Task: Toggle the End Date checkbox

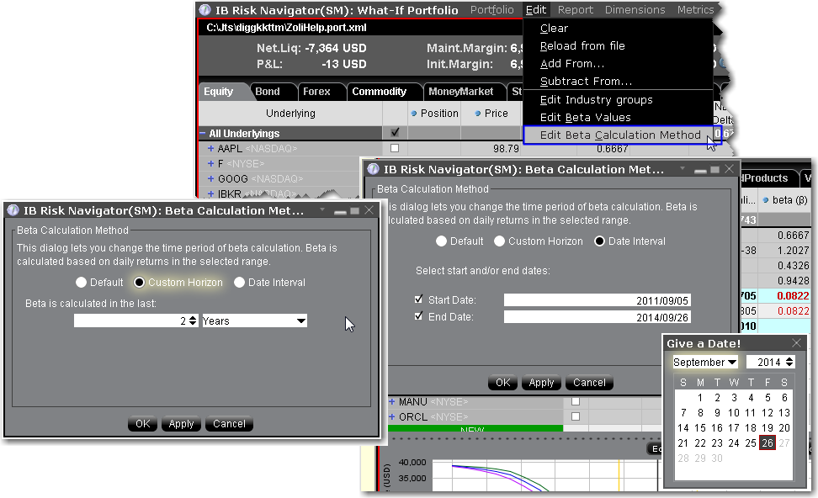Action: coord(419,317)
